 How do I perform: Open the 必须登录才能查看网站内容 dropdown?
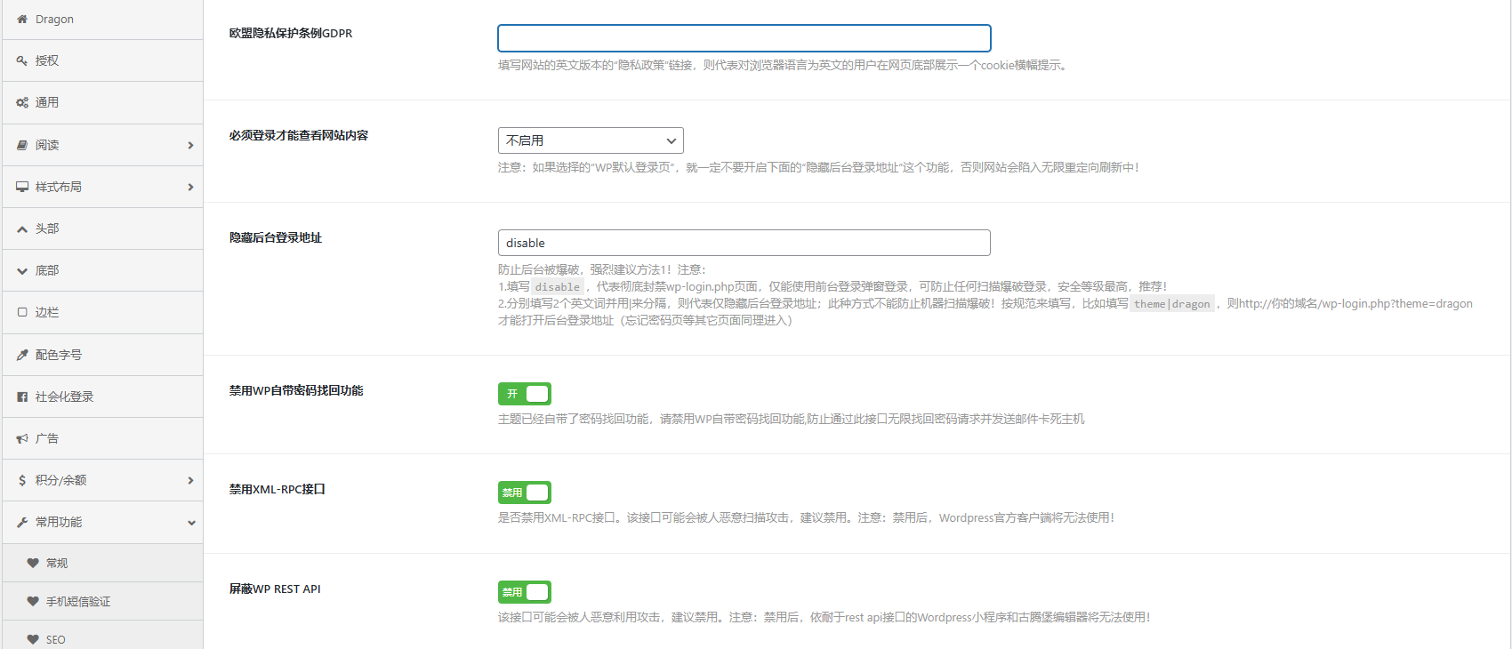[x=591, y=140]
